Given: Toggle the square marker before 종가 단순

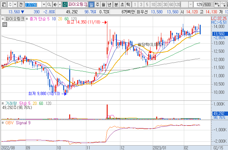Looking at the screenshot, I should click(27, 19).
